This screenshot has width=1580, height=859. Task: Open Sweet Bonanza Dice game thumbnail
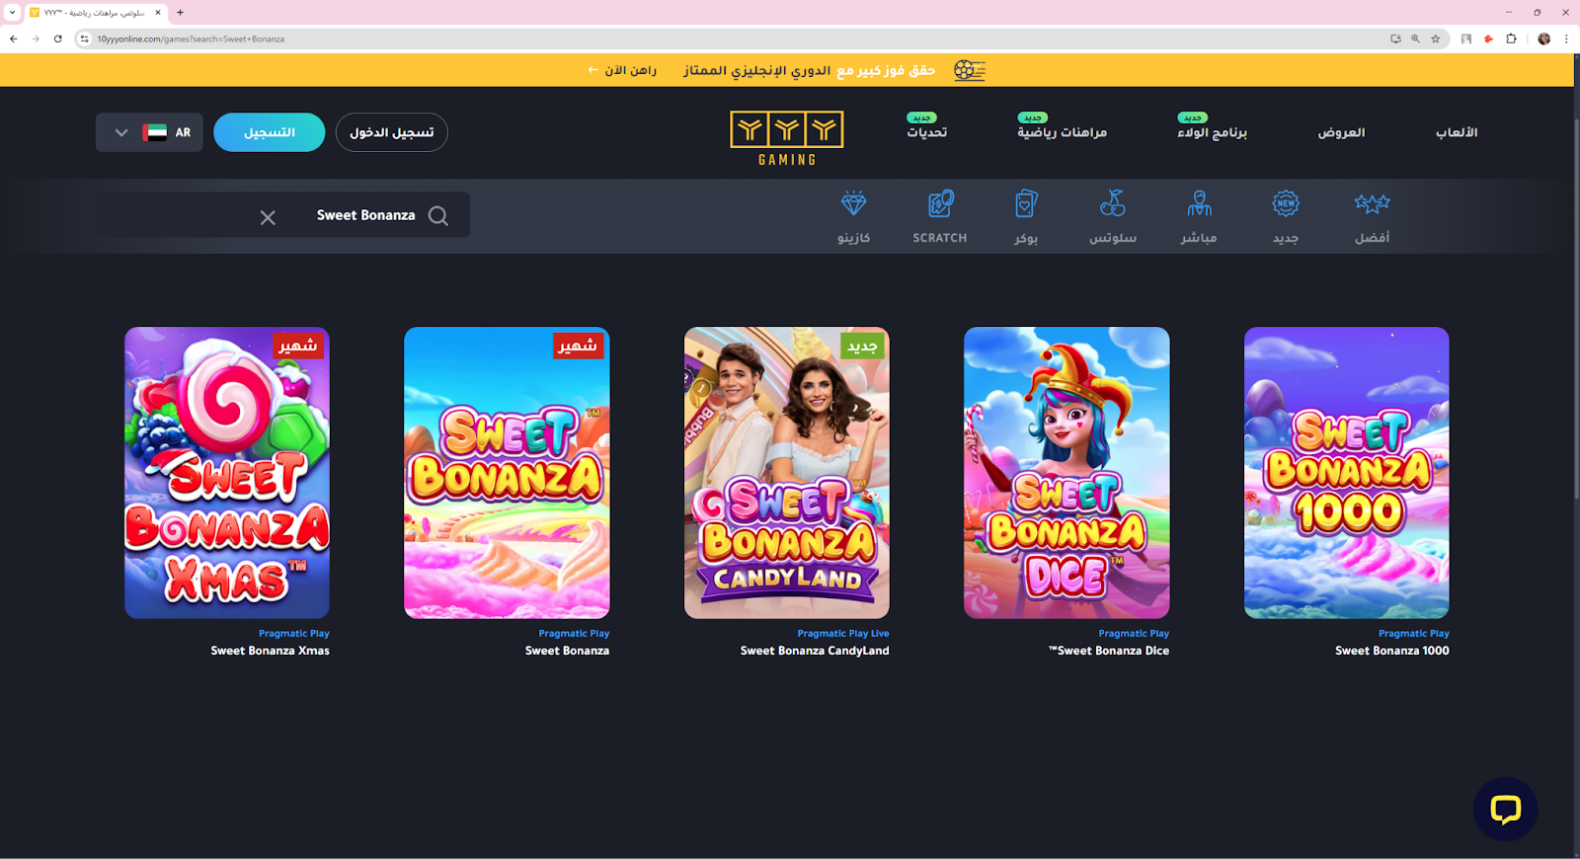[x=1066, y=473]
